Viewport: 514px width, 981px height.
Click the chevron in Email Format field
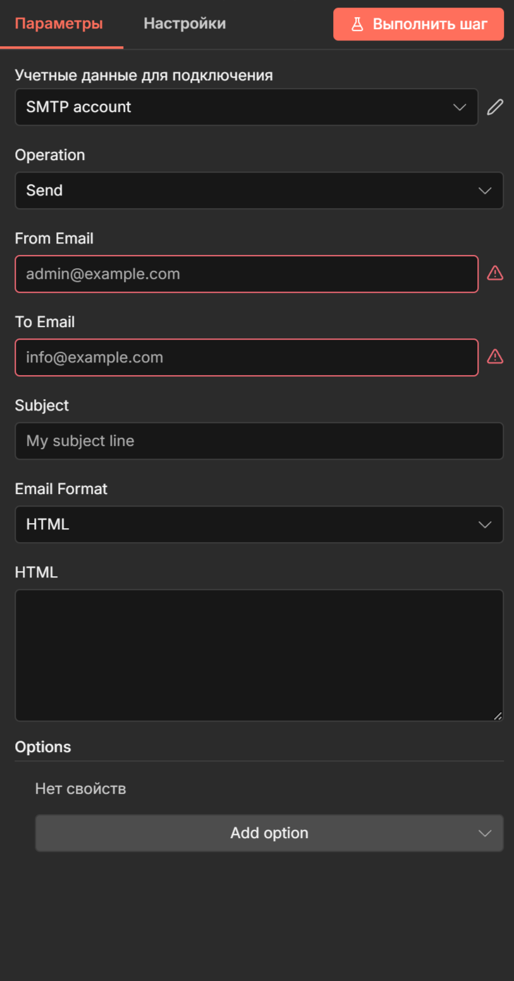[x=485, y=524]
